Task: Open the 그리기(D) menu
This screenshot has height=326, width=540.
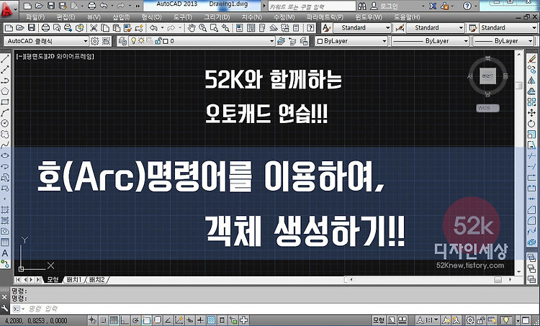Action: pos(217,17)
